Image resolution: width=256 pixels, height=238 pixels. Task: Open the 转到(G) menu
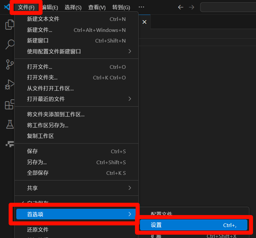click(x=121, y=7)
